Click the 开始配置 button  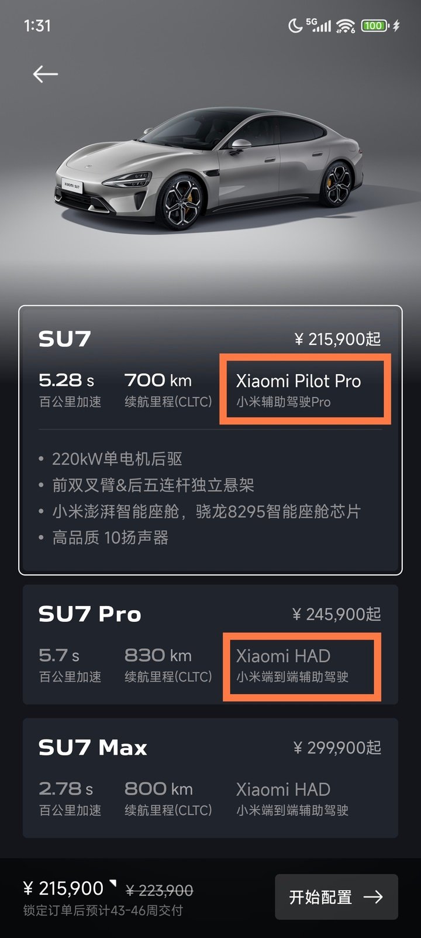pyautogui.click(x=336, y=896)
